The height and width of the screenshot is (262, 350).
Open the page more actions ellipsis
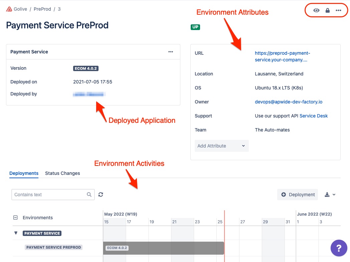point(339,10)
